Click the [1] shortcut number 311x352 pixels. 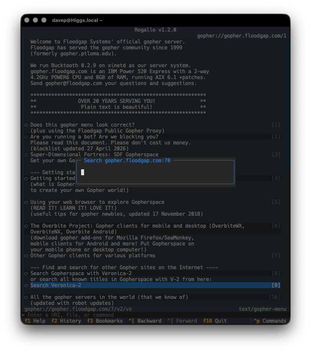[x=276, y=125]
